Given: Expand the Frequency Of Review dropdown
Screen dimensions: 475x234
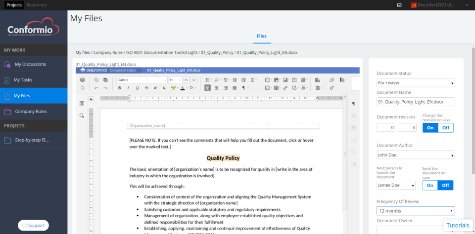Looking at the screenshot, I should tap(416, 211).
